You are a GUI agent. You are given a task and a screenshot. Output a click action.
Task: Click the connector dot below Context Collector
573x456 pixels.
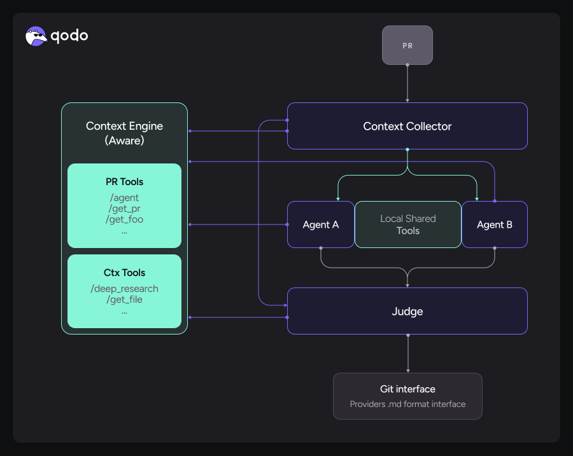click(x=407, y=149)
